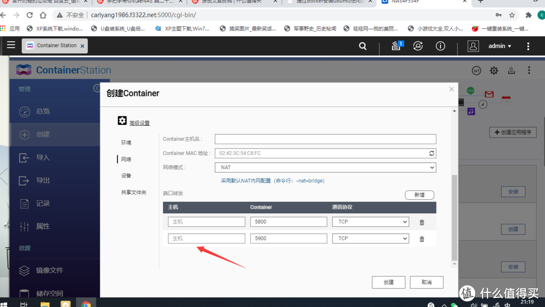Regenerate the MAC address refresh icon
The image size is (545, 307).
click(431, 153)
